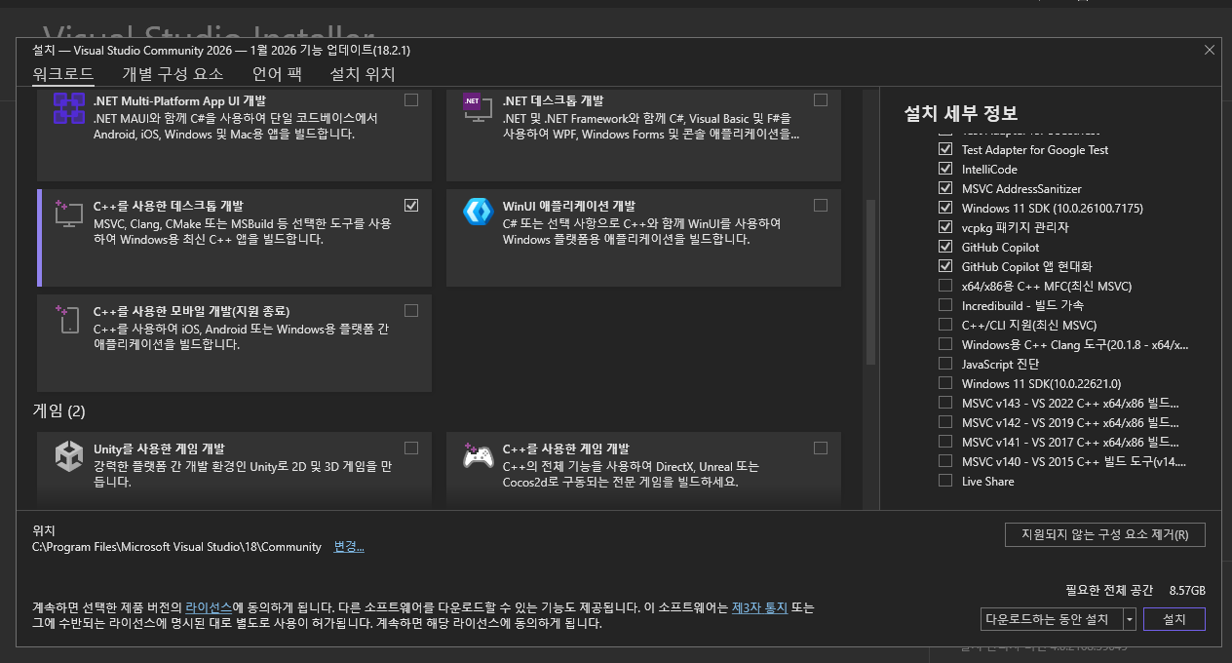Uncheck MSVC AddressSanitizer component
Viewport: 1232px width, 663px height.
(x=945, y=188)
